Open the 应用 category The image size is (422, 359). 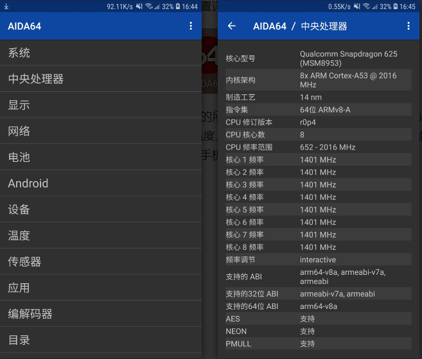101,288
